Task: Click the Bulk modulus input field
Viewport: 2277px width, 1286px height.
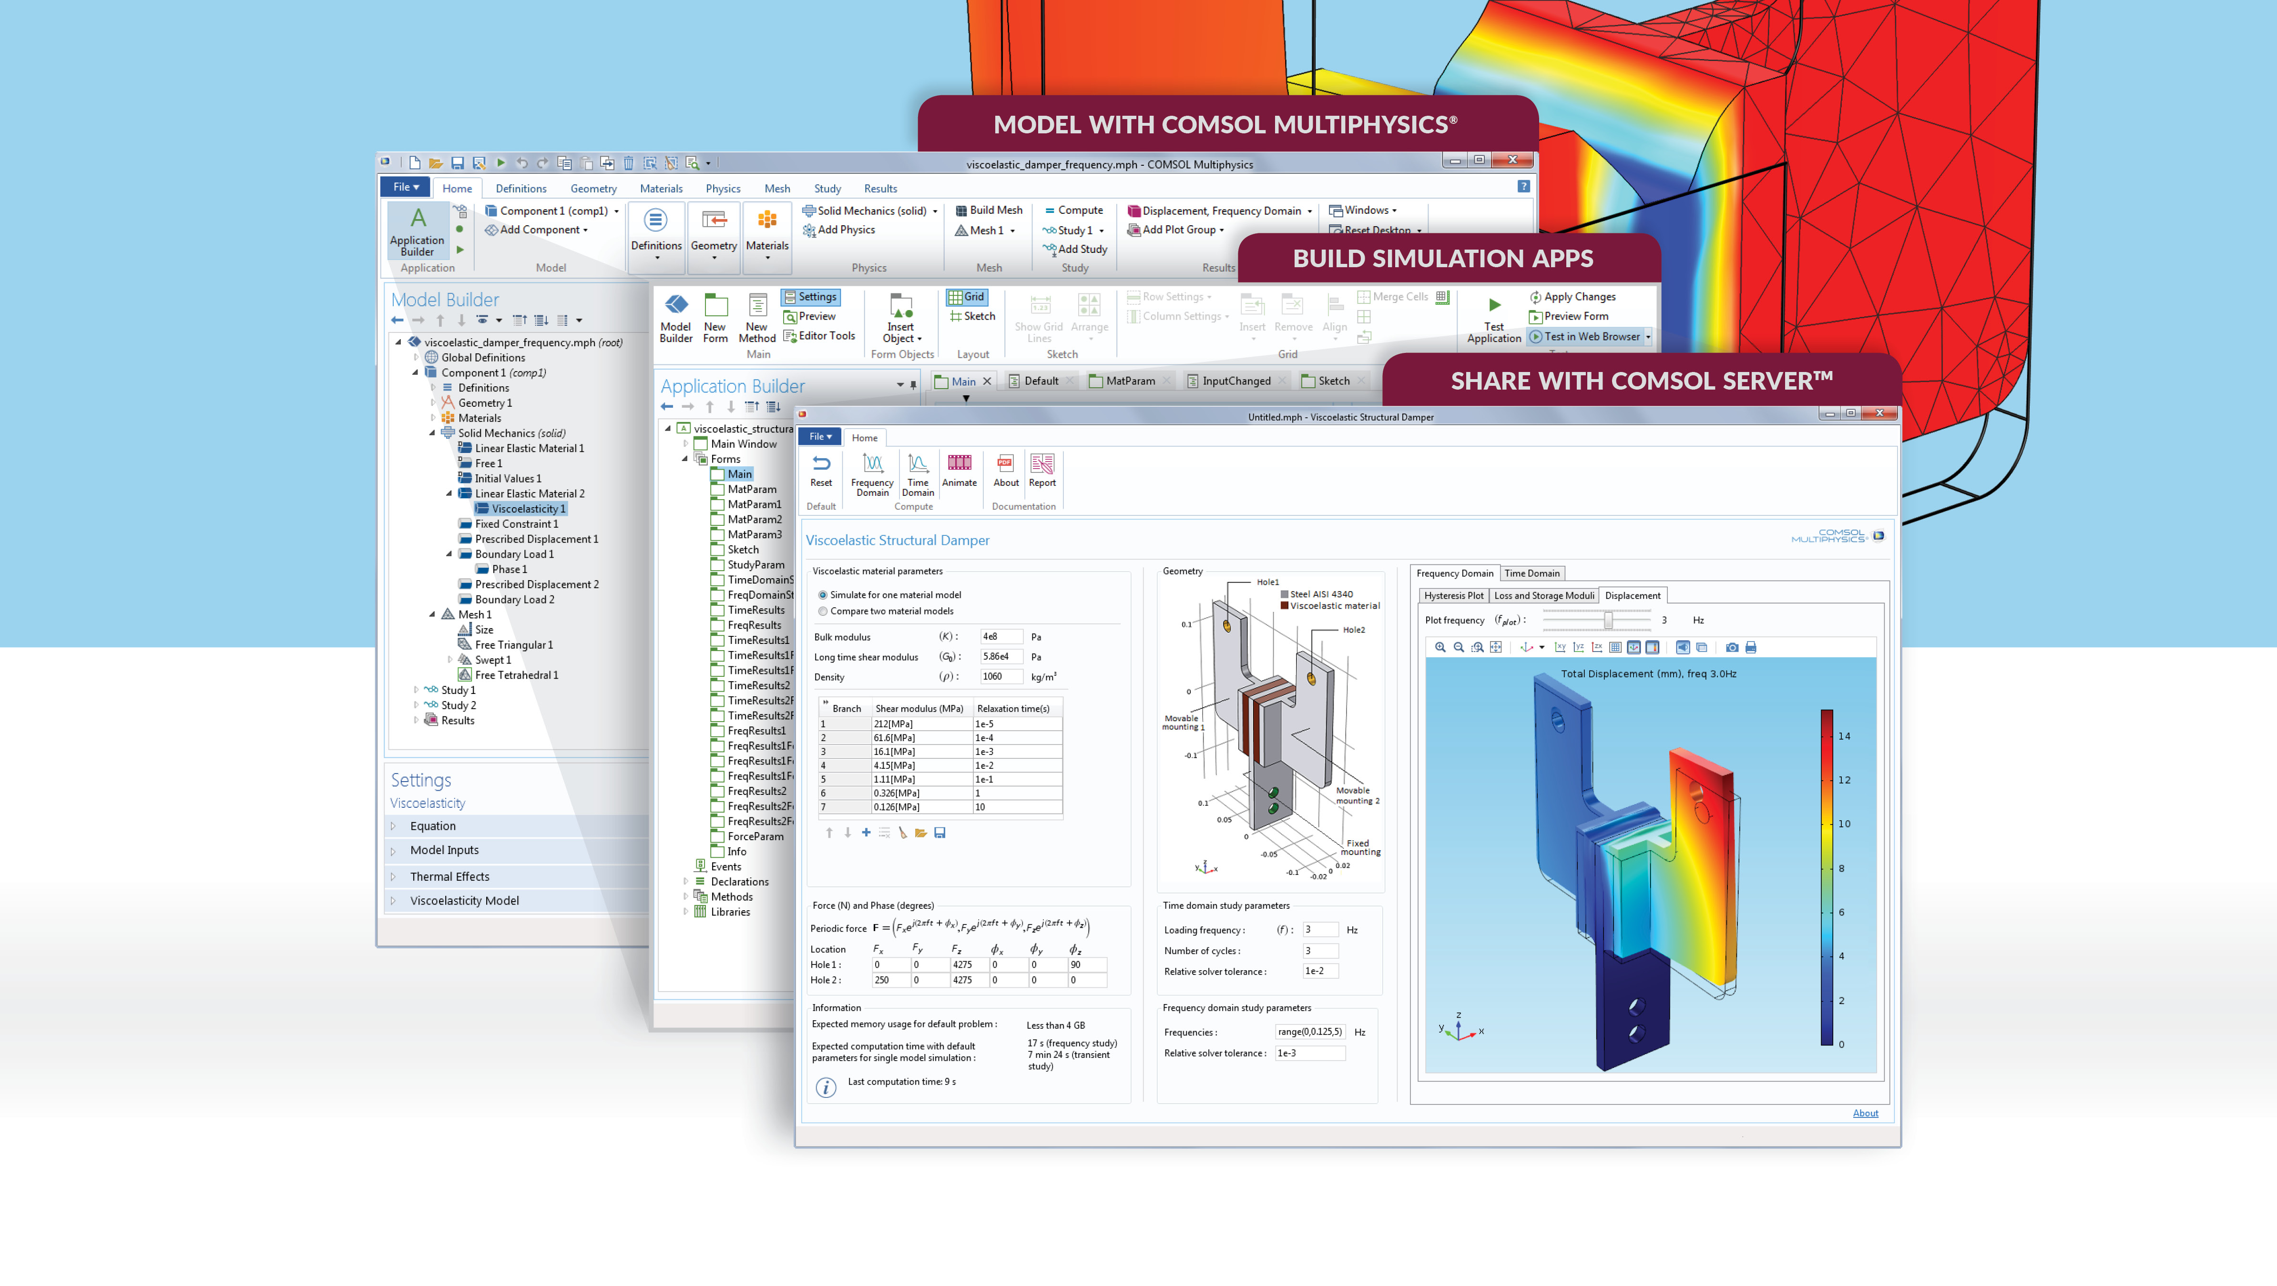Action: pos(1001,637)
